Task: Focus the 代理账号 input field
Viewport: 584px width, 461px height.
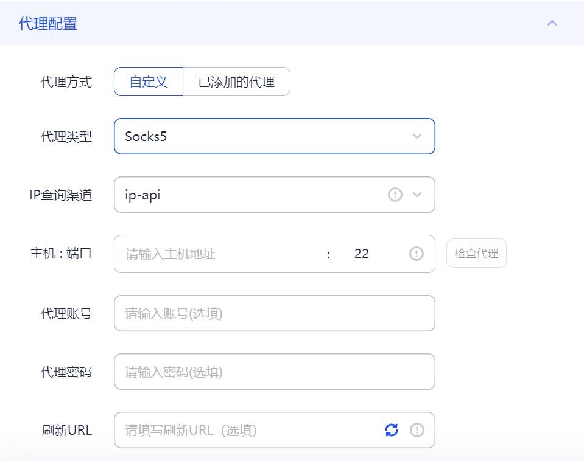Action: [274, 313]
